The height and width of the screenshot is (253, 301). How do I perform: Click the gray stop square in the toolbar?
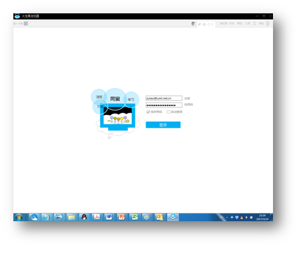pyautogui.click(x=25, y=24)
